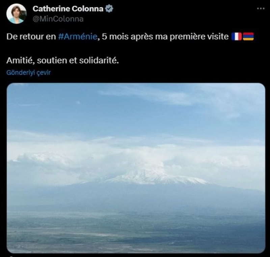
Task: Click the blue verified badge
Action: click(x=109, y=9)
